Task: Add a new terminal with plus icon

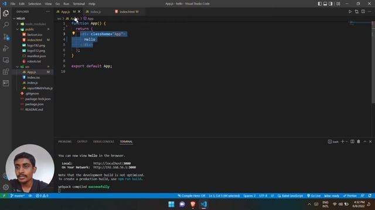Action: (342, 141)
